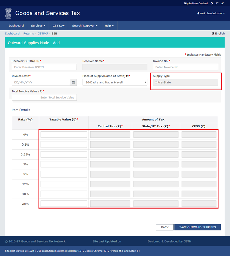Click the English language label
230x256 pixels.
click(220, 33)
